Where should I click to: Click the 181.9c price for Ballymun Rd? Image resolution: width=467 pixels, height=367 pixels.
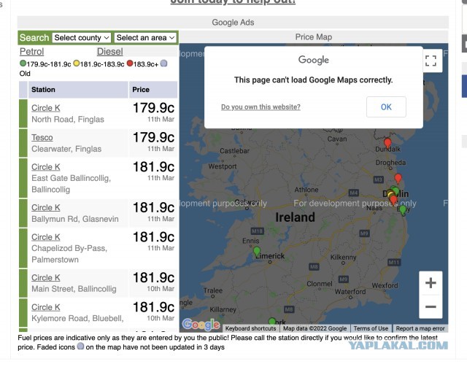(x=153, y=207)
